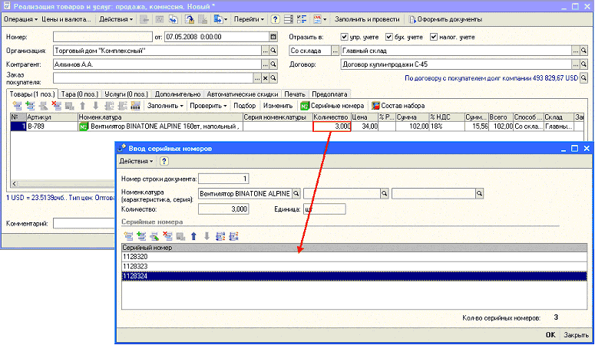Image resolution: width=595 pixels, height=345 pixels.
Task: Open the Автоматические скидки tab
Action: point(236,94)
